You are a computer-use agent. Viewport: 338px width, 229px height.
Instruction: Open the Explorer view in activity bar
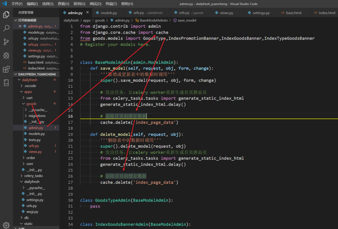pos(6,15)
